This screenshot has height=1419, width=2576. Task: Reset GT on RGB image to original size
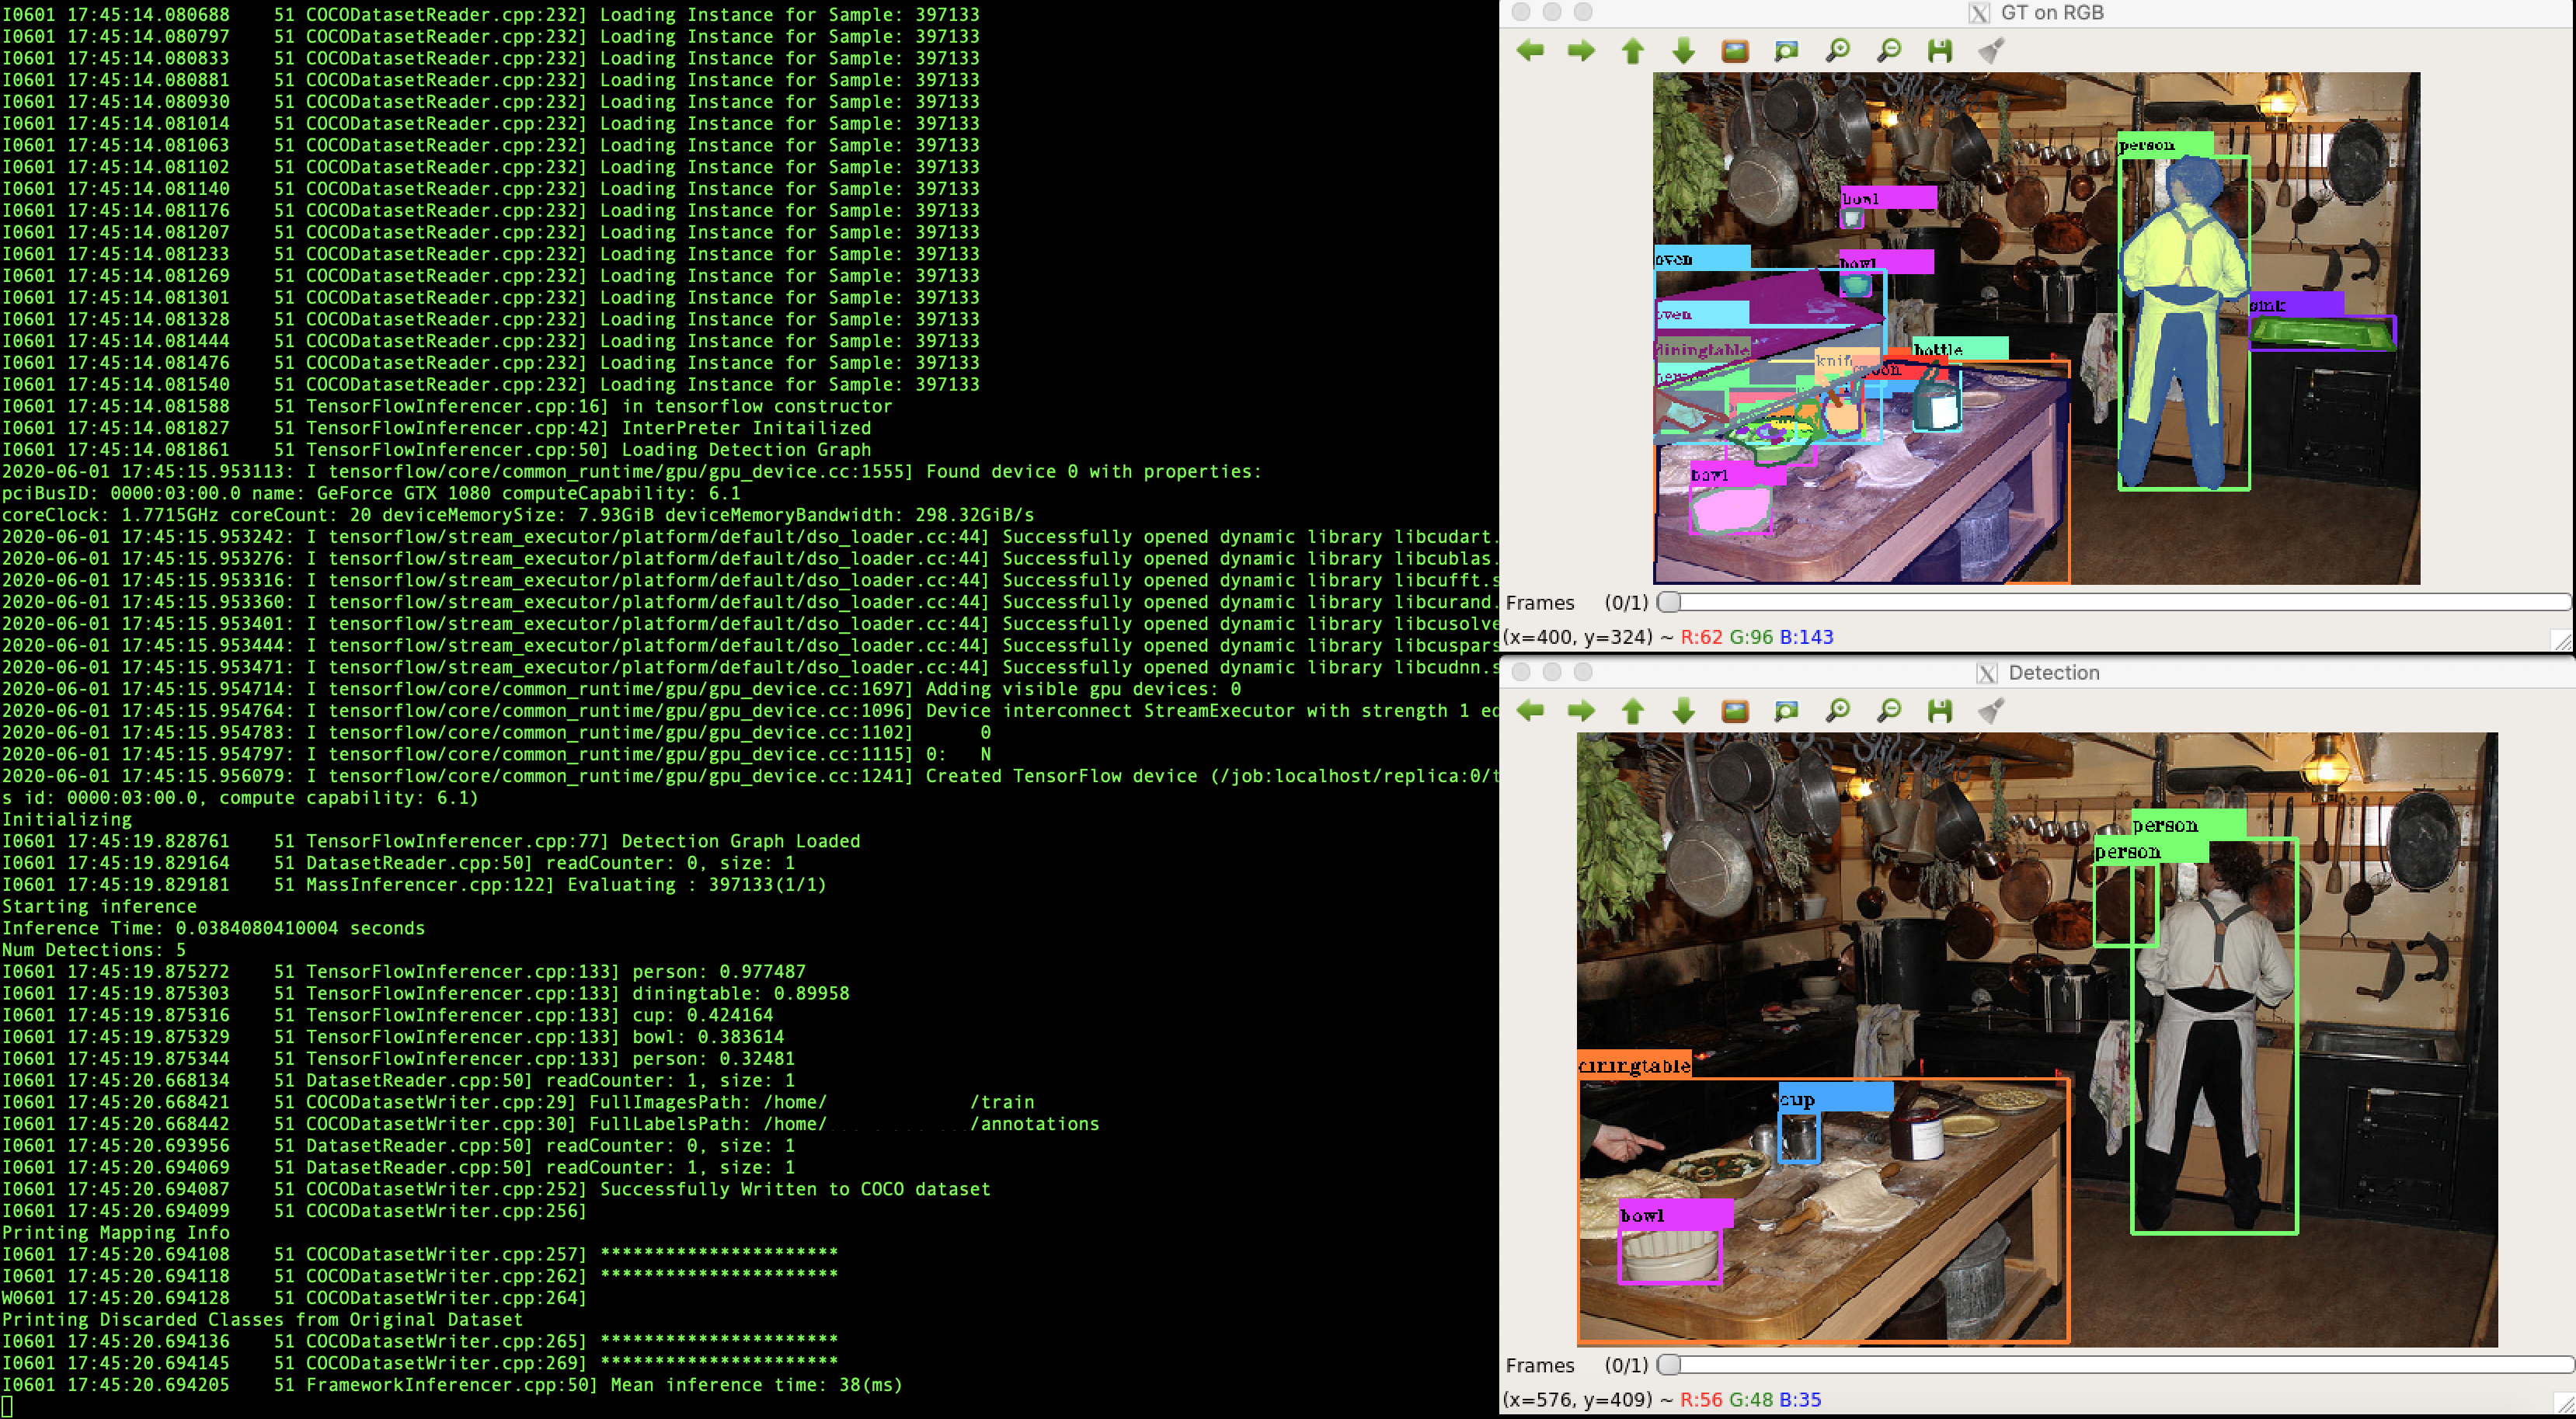pyautogui.click(x=1735, y=51)
